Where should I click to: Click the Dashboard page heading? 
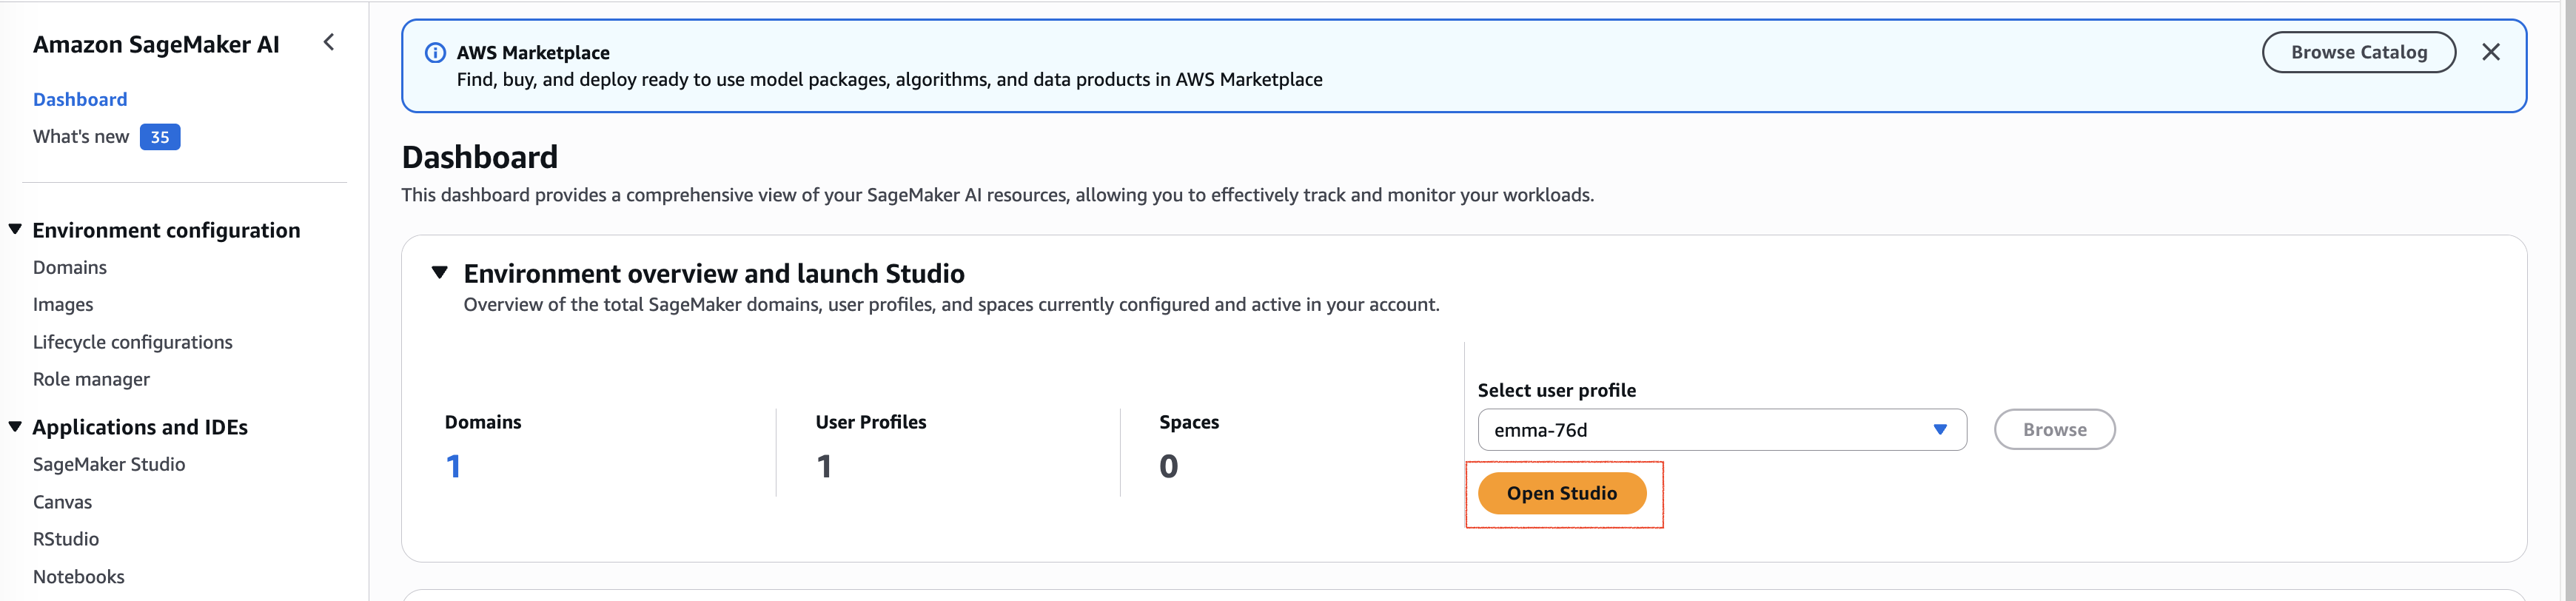click(x=480, y=157)
